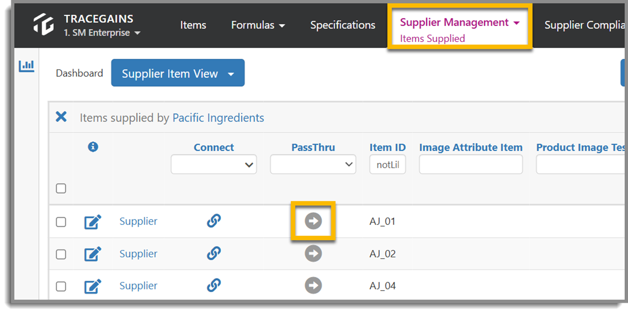Image resolution: width=628 pixels, height=314 pixels.
Task: Click the Supplier link in row AJ_04
Action: [x=138, y=286]
